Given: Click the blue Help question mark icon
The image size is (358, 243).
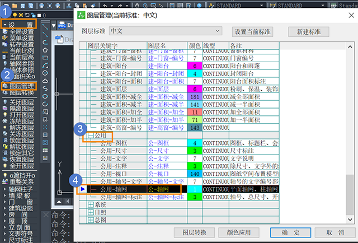Looking at the screenshot, I should click(199, 6).
